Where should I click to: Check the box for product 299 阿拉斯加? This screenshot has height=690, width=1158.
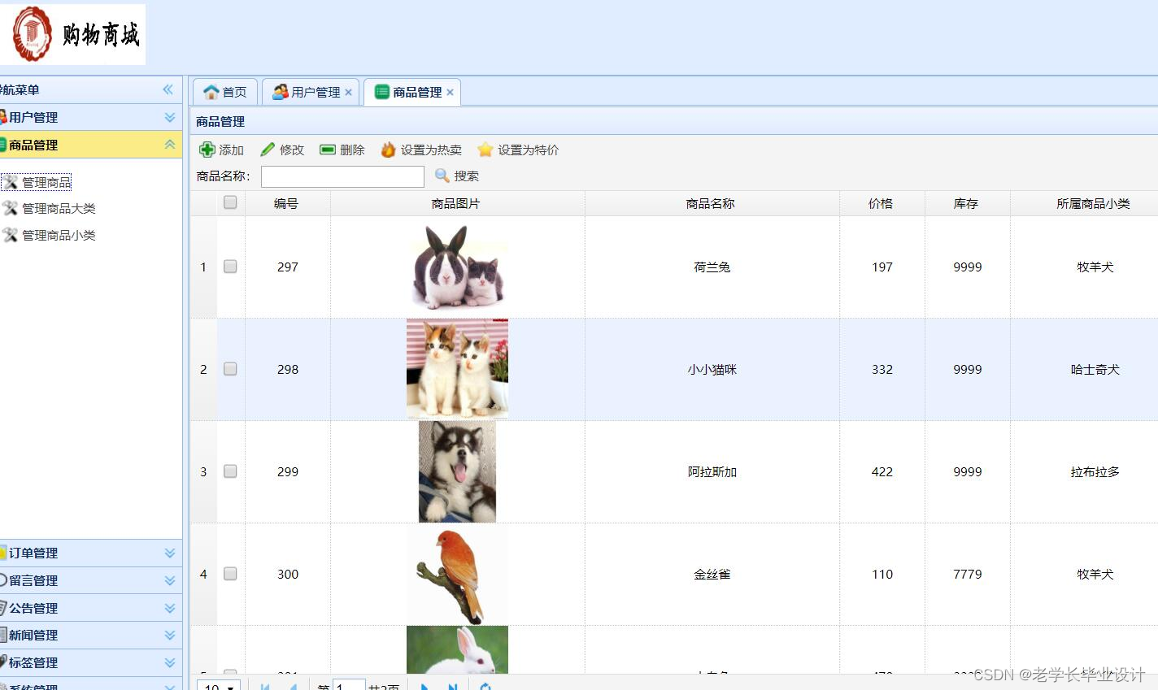tap(230, 471)
